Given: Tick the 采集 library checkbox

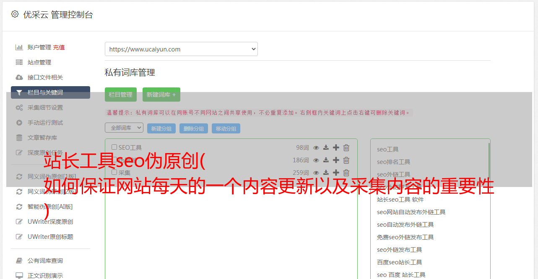Looking at the screenshot, I should pos(114,172).
